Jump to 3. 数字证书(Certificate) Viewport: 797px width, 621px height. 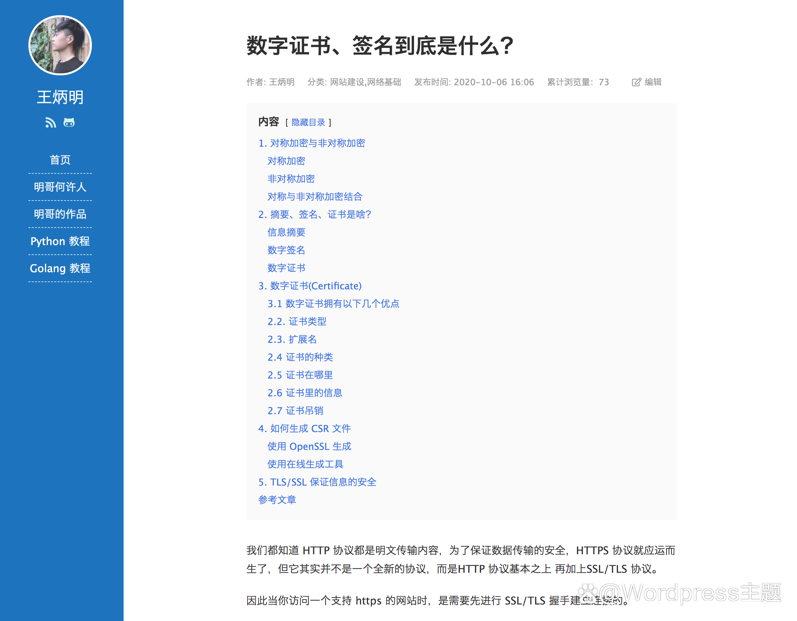(x=310, y=286)
